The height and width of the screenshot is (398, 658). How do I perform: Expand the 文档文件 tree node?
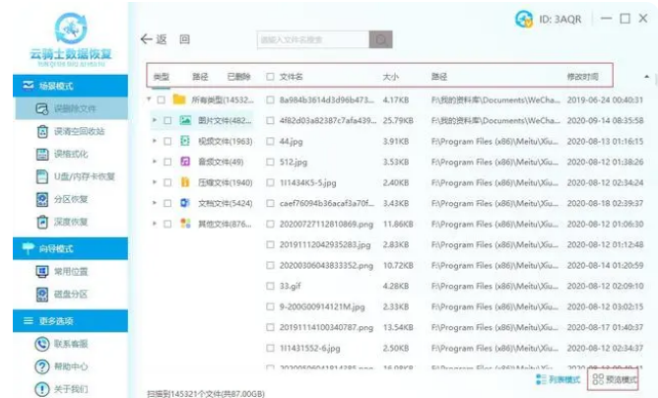(155, 203)
